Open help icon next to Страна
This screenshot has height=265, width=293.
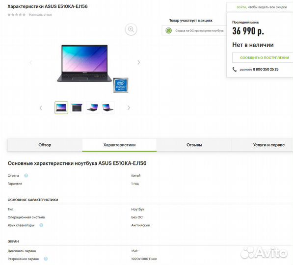pos(26,176)
